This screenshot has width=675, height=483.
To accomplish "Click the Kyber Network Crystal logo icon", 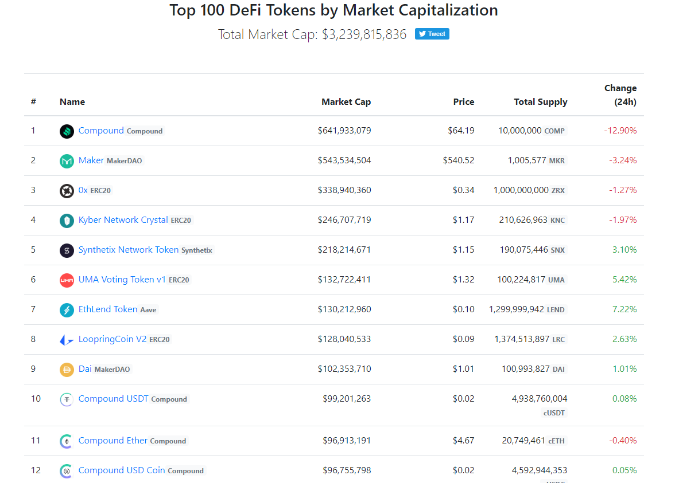I will (67, 221).
